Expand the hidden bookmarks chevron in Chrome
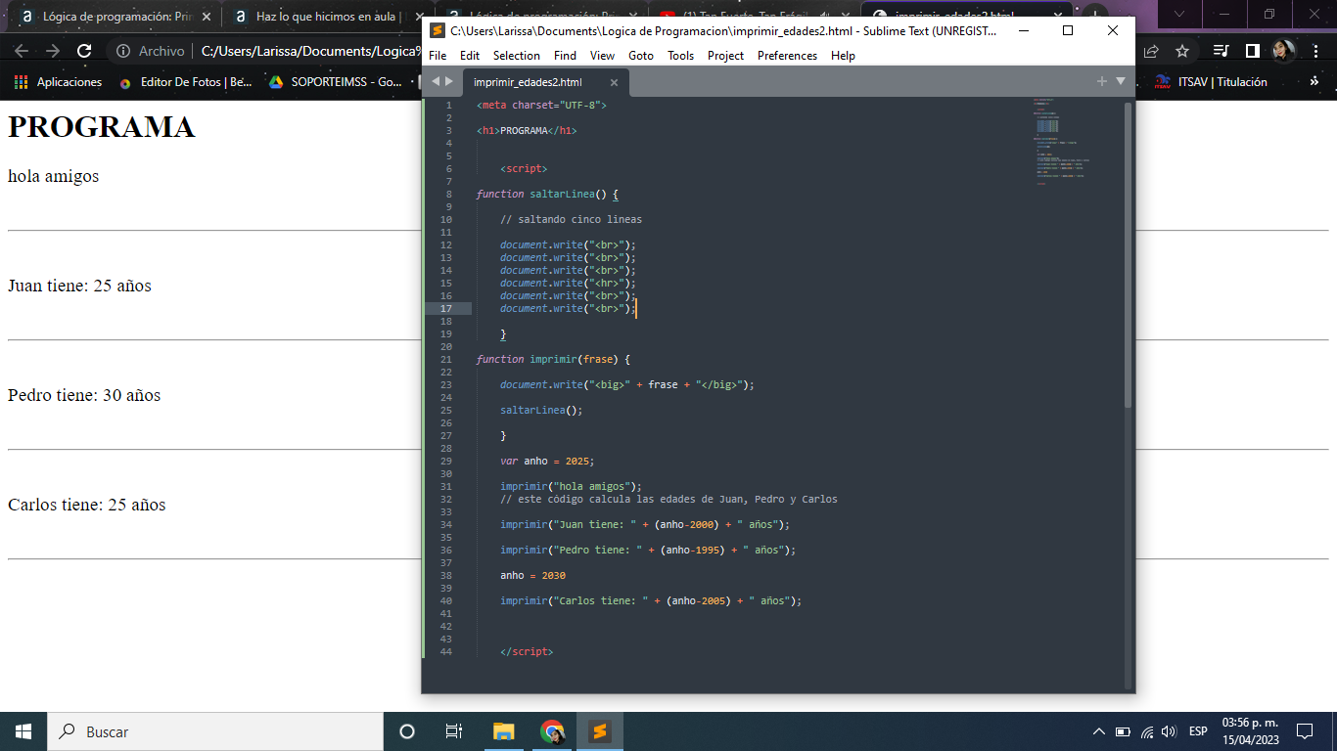This screenshot has width=1337, height=751. click(1314, 82)
